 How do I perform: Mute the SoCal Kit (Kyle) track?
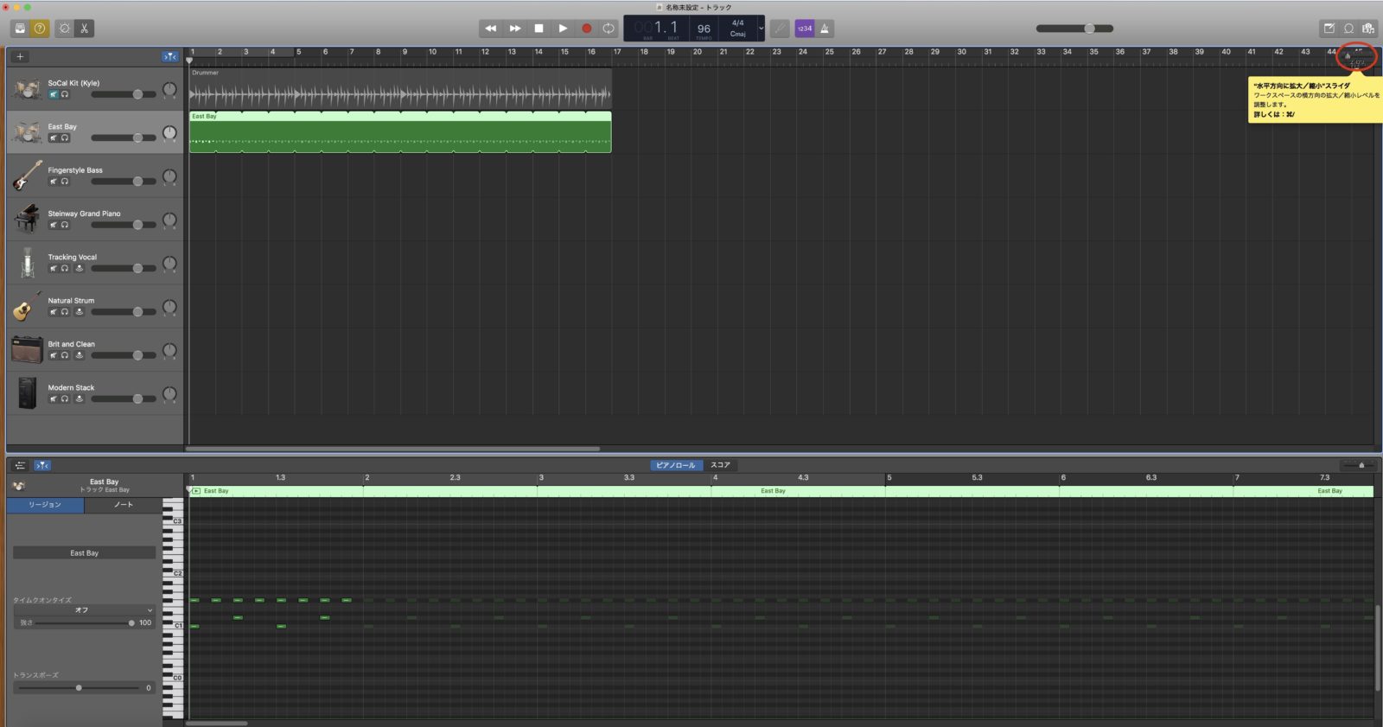[x=53, y=94]
